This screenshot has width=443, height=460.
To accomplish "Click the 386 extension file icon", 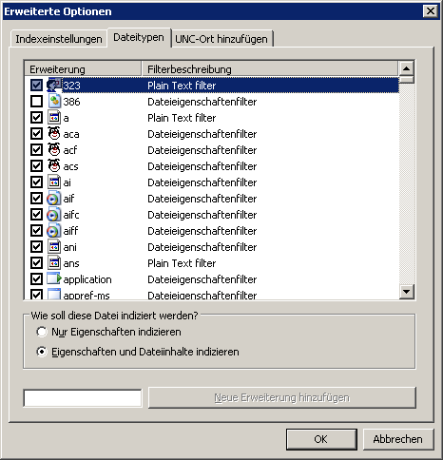I will pyautogui.click(x=54, y=102).
